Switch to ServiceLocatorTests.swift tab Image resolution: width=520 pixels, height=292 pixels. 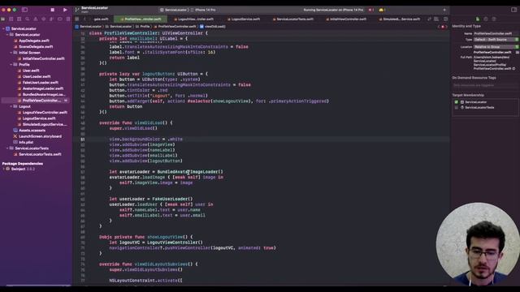pyautogui.click(x=292, y=19)
